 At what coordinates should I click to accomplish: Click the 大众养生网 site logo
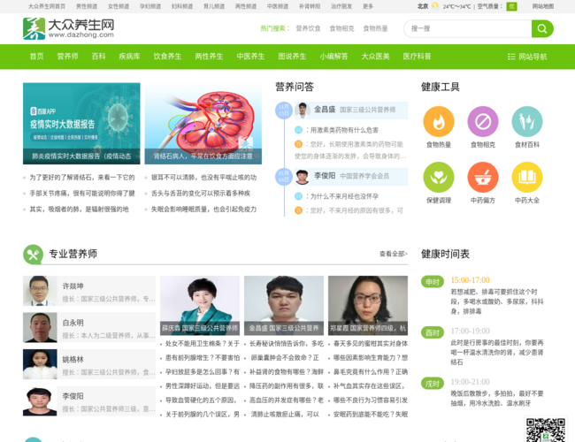click(x=69, y=28)
